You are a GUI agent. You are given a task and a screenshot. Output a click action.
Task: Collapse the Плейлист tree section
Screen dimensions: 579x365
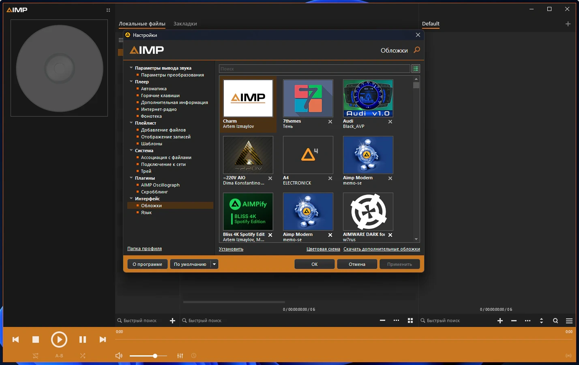tap(131, 123)
